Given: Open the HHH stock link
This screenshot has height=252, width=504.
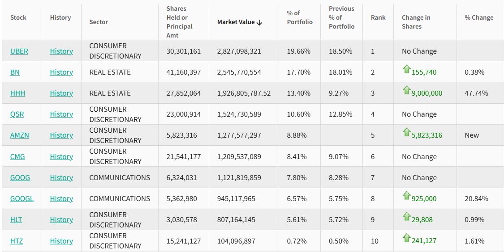Looking at the screenshot, I should (18, 93).
